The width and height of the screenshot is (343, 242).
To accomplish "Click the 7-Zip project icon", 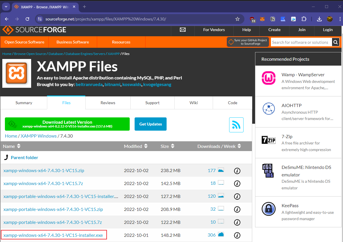I will tap(269, 140).
